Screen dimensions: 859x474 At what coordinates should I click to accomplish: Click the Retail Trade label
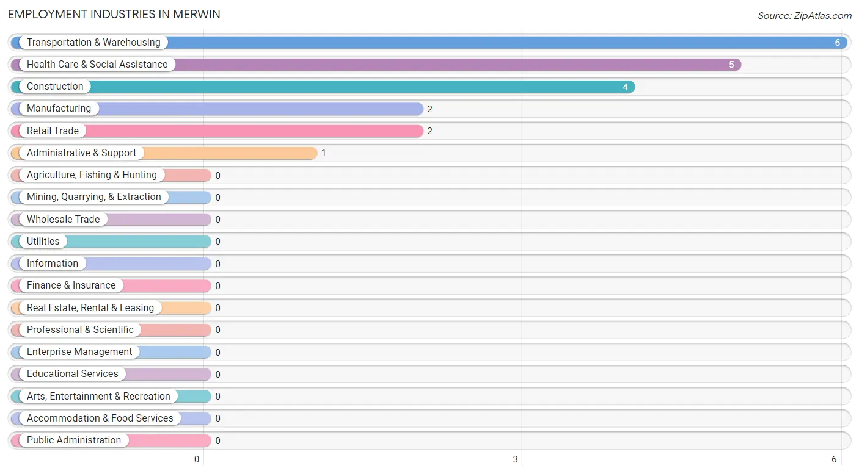click(x=53, y=131)
